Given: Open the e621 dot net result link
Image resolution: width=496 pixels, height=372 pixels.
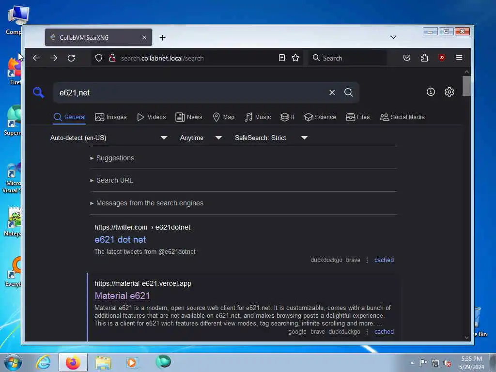Looking at the screenshot, I should pos(120,240).
